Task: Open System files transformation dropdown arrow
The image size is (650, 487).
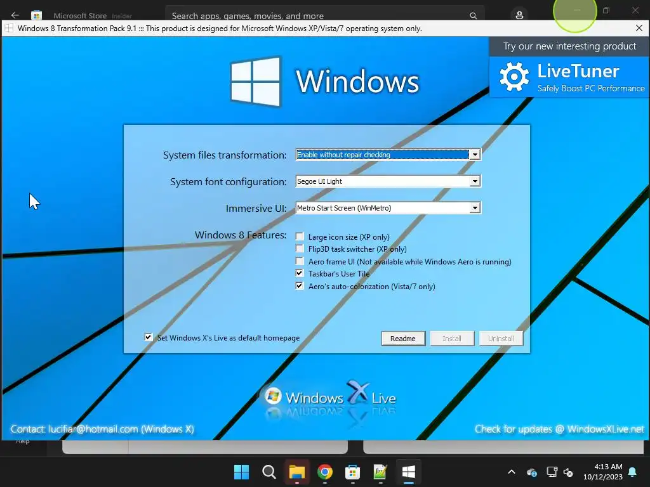Action: coord(475,155)
